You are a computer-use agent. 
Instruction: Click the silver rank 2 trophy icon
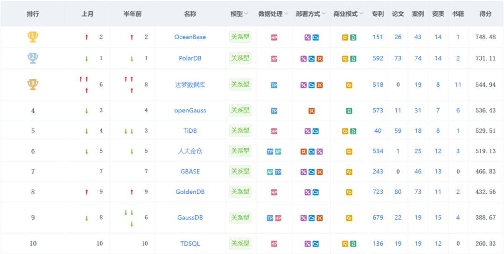click(33, 58)
